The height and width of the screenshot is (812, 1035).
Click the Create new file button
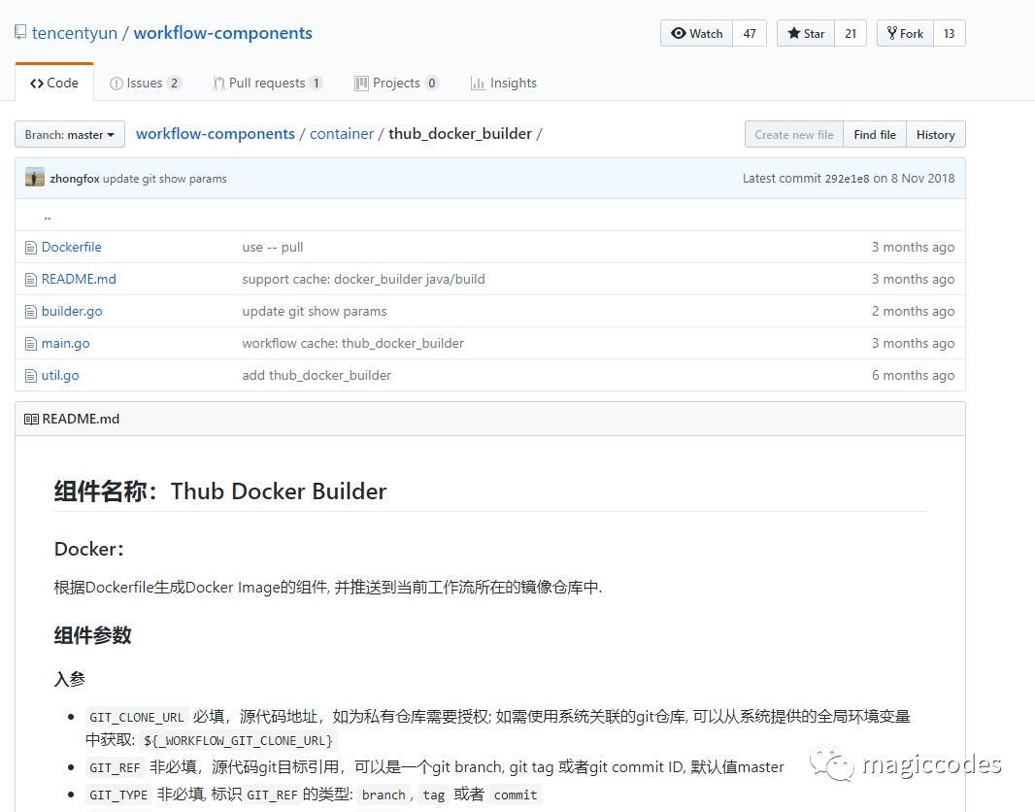pyautogui.click(x=793, y=135)
